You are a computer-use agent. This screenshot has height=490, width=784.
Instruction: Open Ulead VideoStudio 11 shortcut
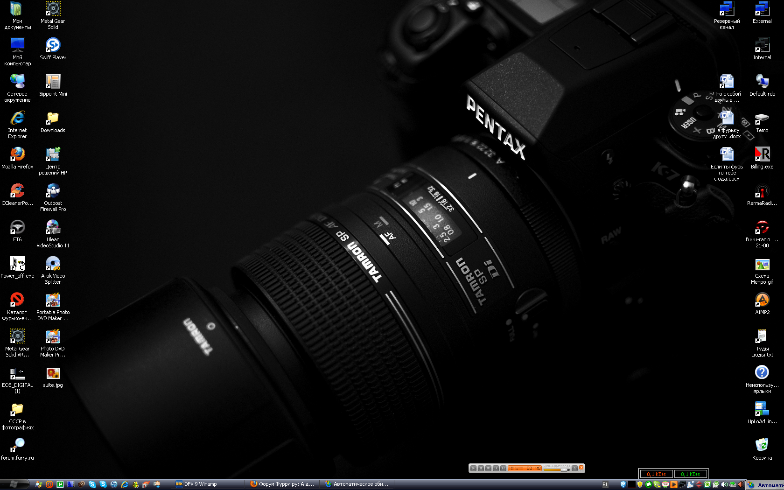[x=53, y=227]
